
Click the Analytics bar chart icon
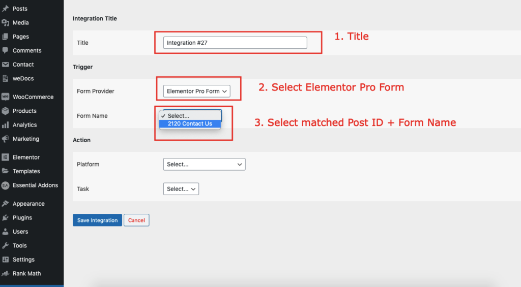5,125
